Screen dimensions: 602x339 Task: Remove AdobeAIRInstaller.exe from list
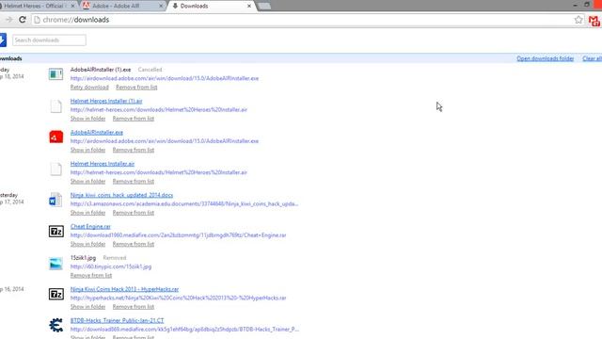134,150
